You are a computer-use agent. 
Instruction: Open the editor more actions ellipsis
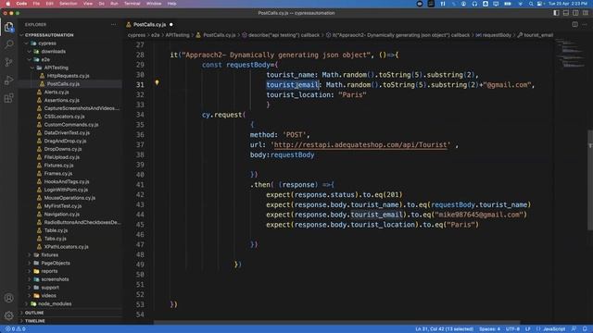(x=585, y=24)
